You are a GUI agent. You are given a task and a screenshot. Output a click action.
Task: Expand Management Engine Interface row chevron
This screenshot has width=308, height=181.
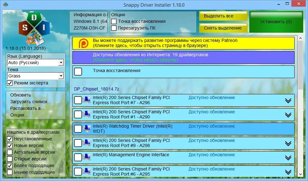pyautogui.click(x=288, y=158)
